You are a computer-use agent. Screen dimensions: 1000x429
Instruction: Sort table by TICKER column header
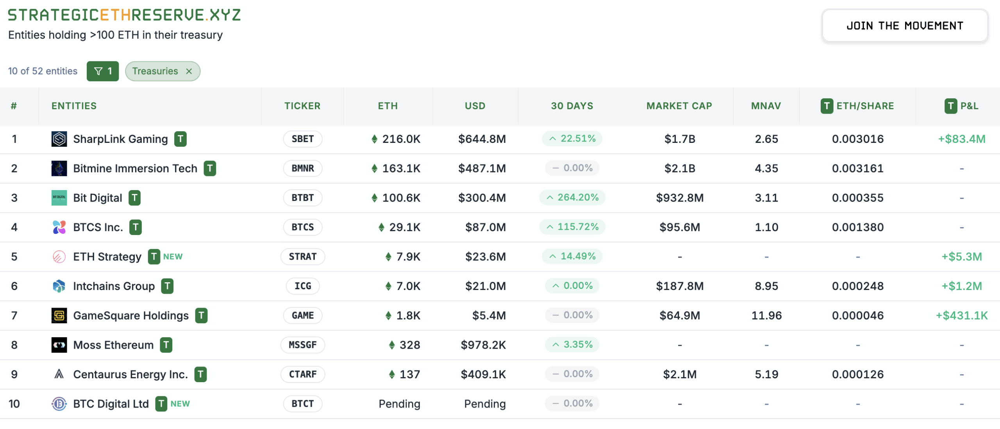[302, 106]
